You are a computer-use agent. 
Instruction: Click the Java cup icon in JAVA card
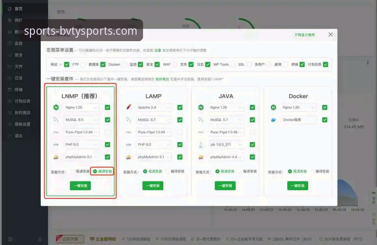(x=201, y=145)
